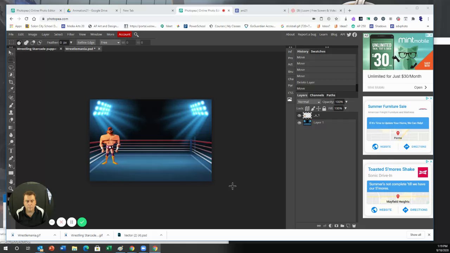Expand options for Wrestling Starcade gif download
Image resolution: width=450 pixels, height=253 pixels.
coord(108,235)
